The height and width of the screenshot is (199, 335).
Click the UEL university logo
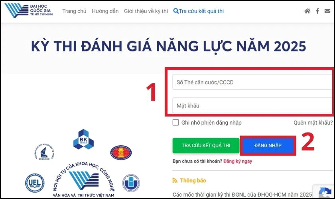pyautogui.click(x=35, y=183)
